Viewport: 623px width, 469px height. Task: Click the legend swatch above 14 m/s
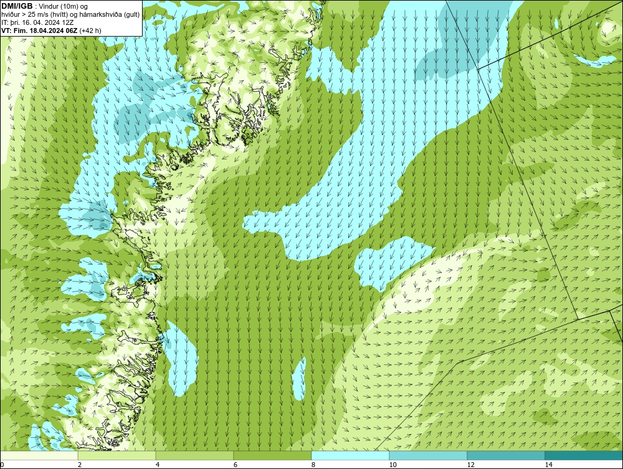coord(584,455)
